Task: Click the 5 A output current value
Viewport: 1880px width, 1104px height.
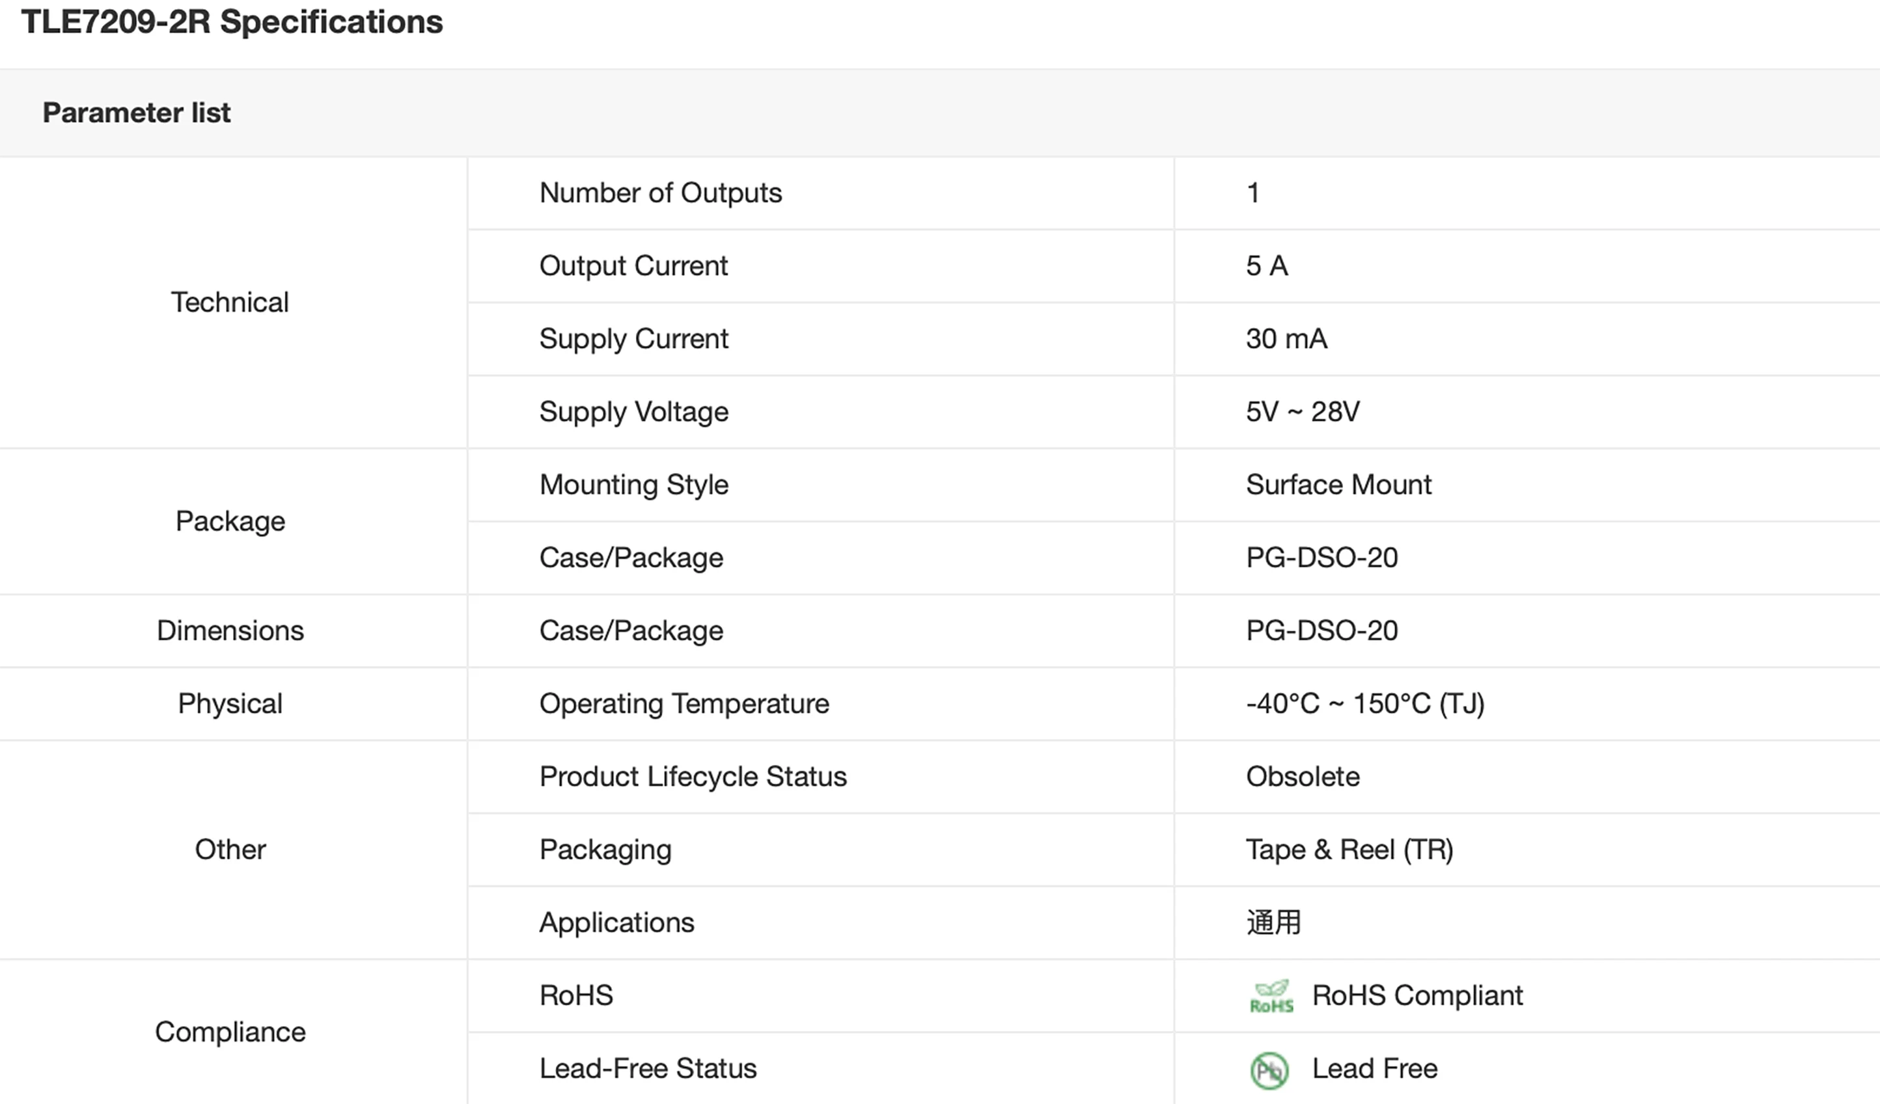Action: (x=1267, y=266)
